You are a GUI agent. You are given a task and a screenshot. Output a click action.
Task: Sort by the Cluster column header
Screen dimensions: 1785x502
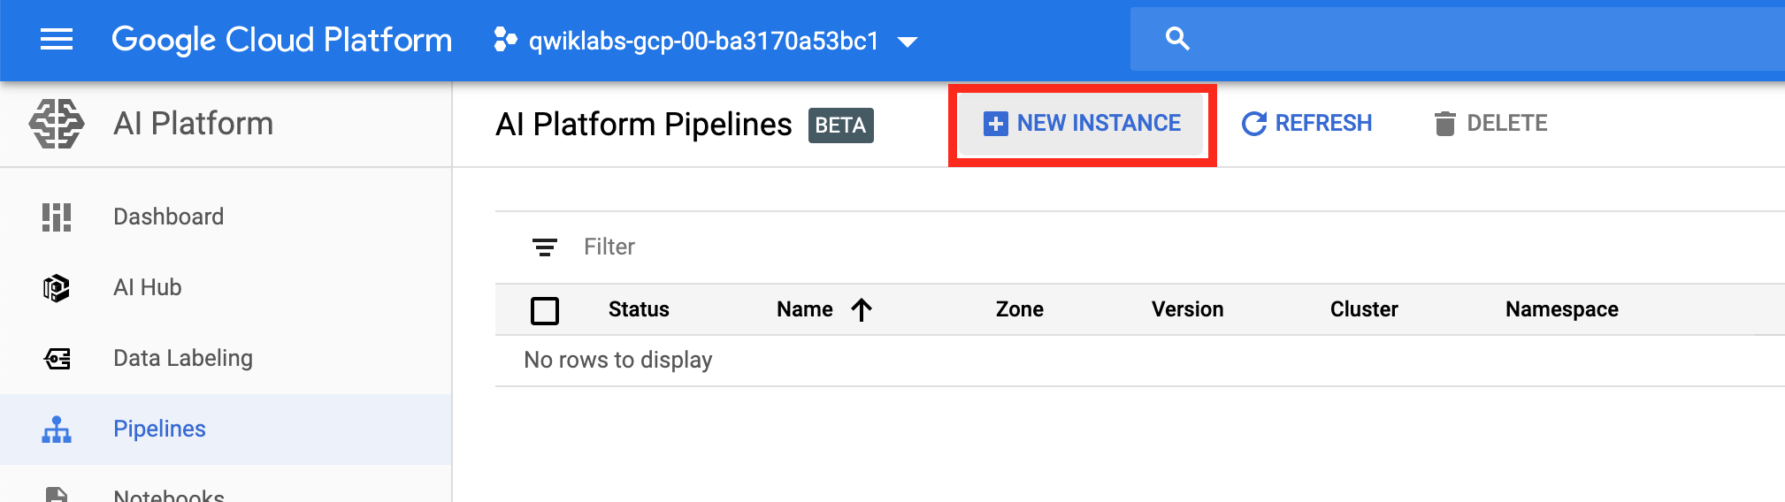[x=1364, y=309]
